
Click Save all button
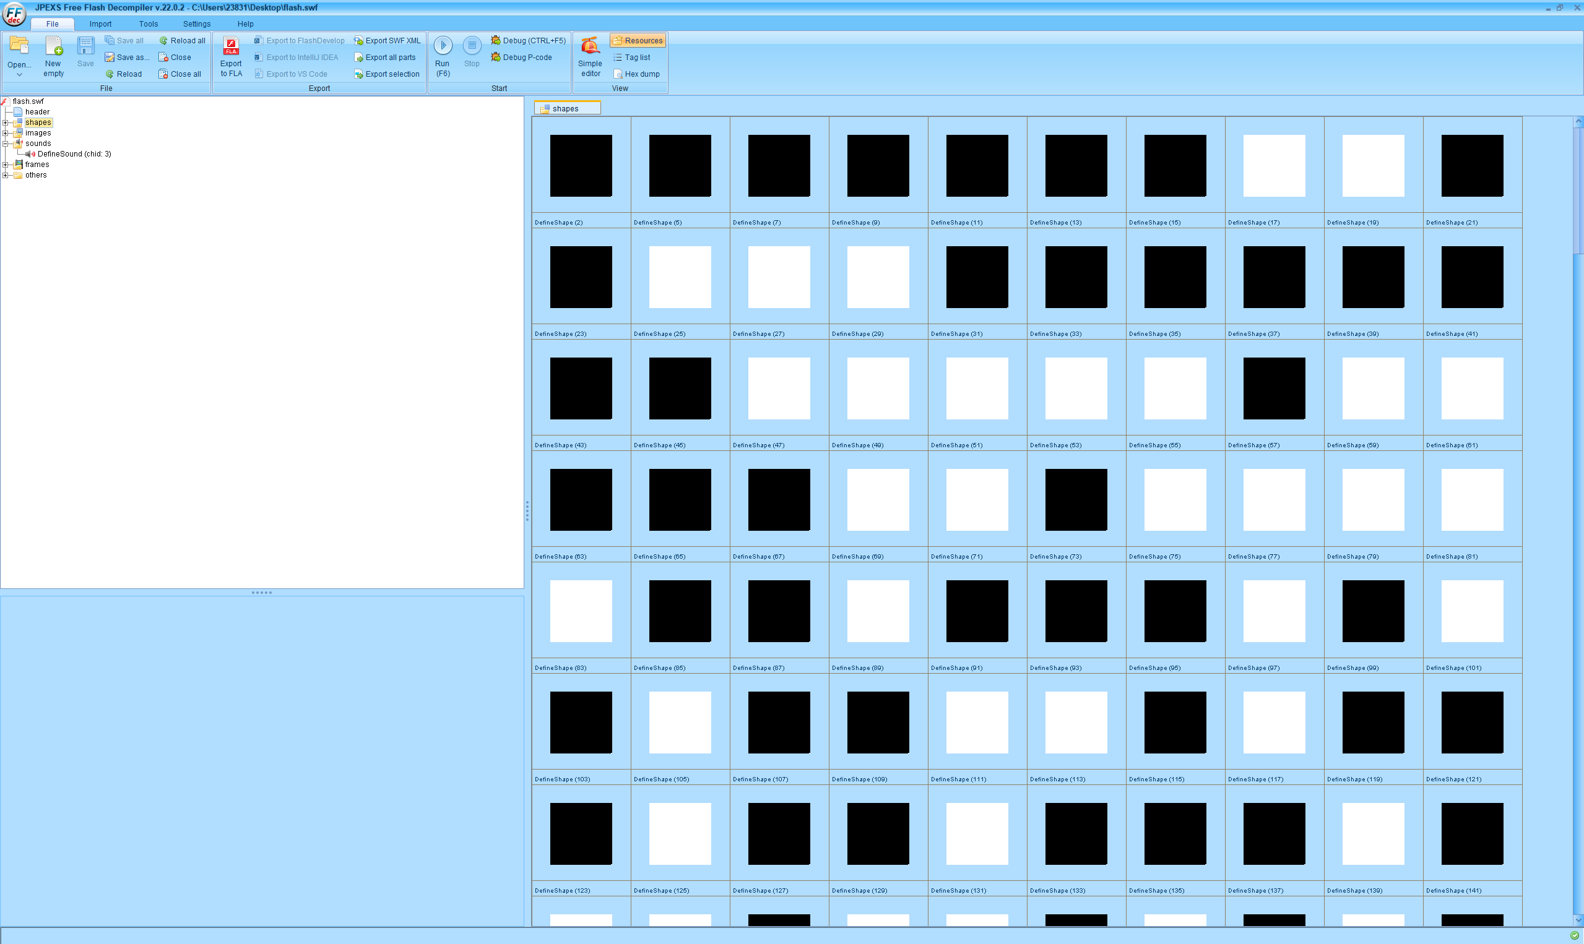(124, 41)
